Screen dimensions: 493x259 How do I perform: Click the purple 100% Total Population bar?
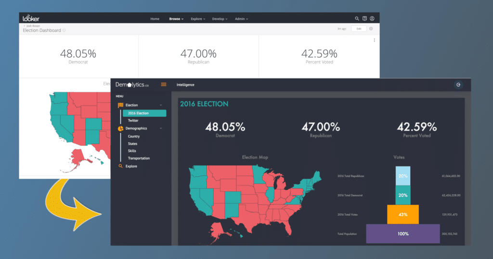(x=403, y=234)
